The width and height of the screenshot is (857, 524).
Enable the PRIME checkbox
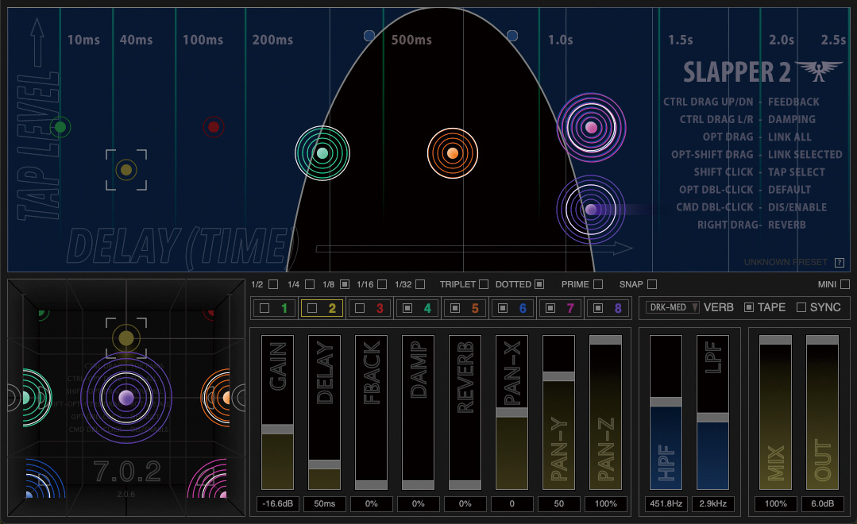click(598, 284)
